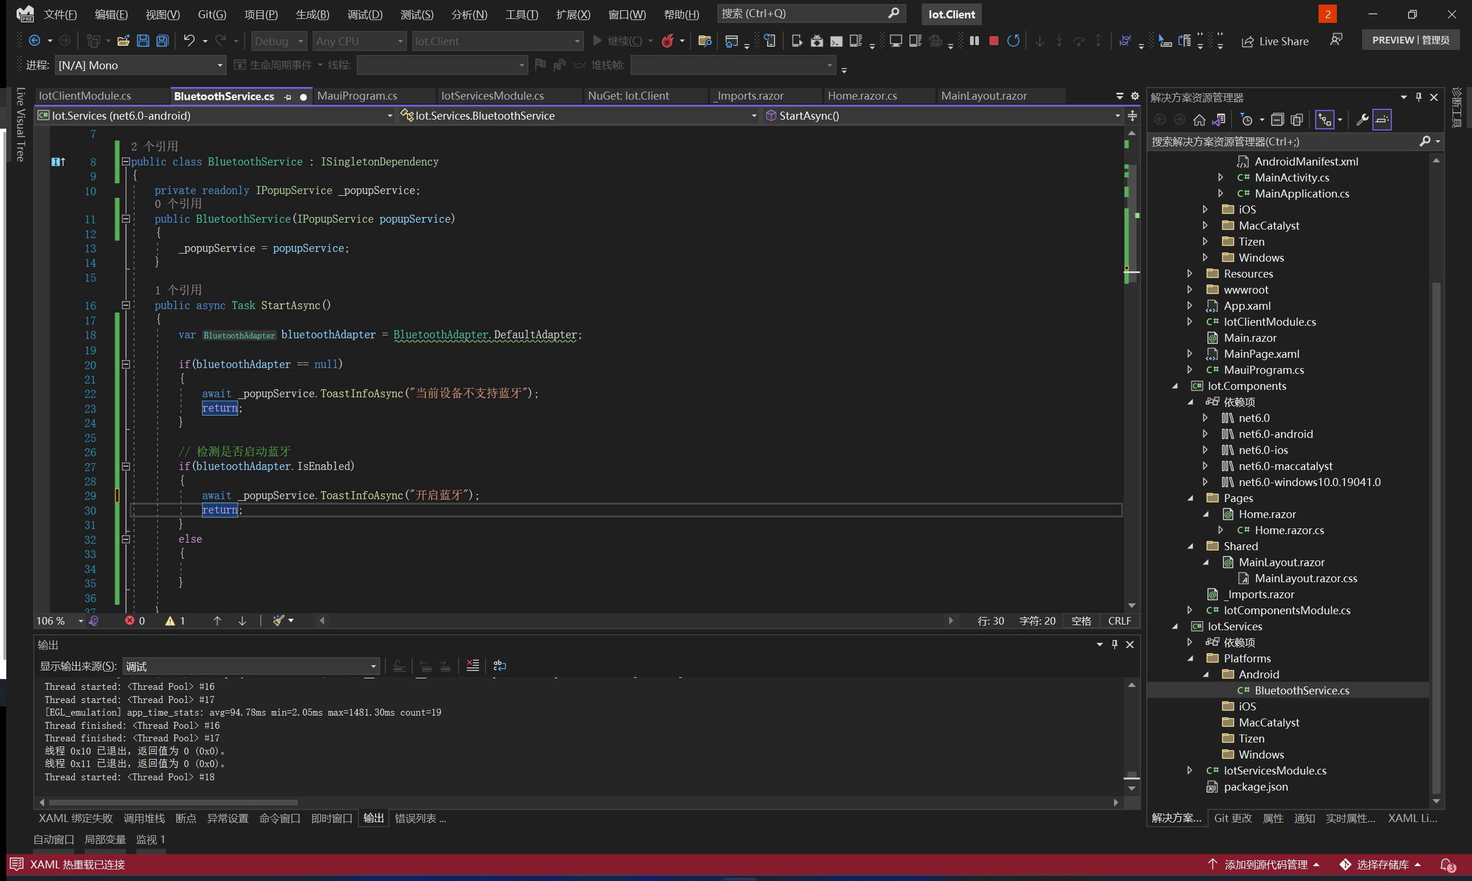Toggle word wrap in Output window
Image resolution: width=1472 pixels, height=881 pixels.
pos(499,666)
